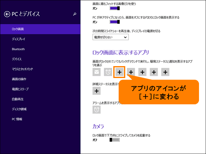Select ロック画面 in the sidebar

(40, 29)
